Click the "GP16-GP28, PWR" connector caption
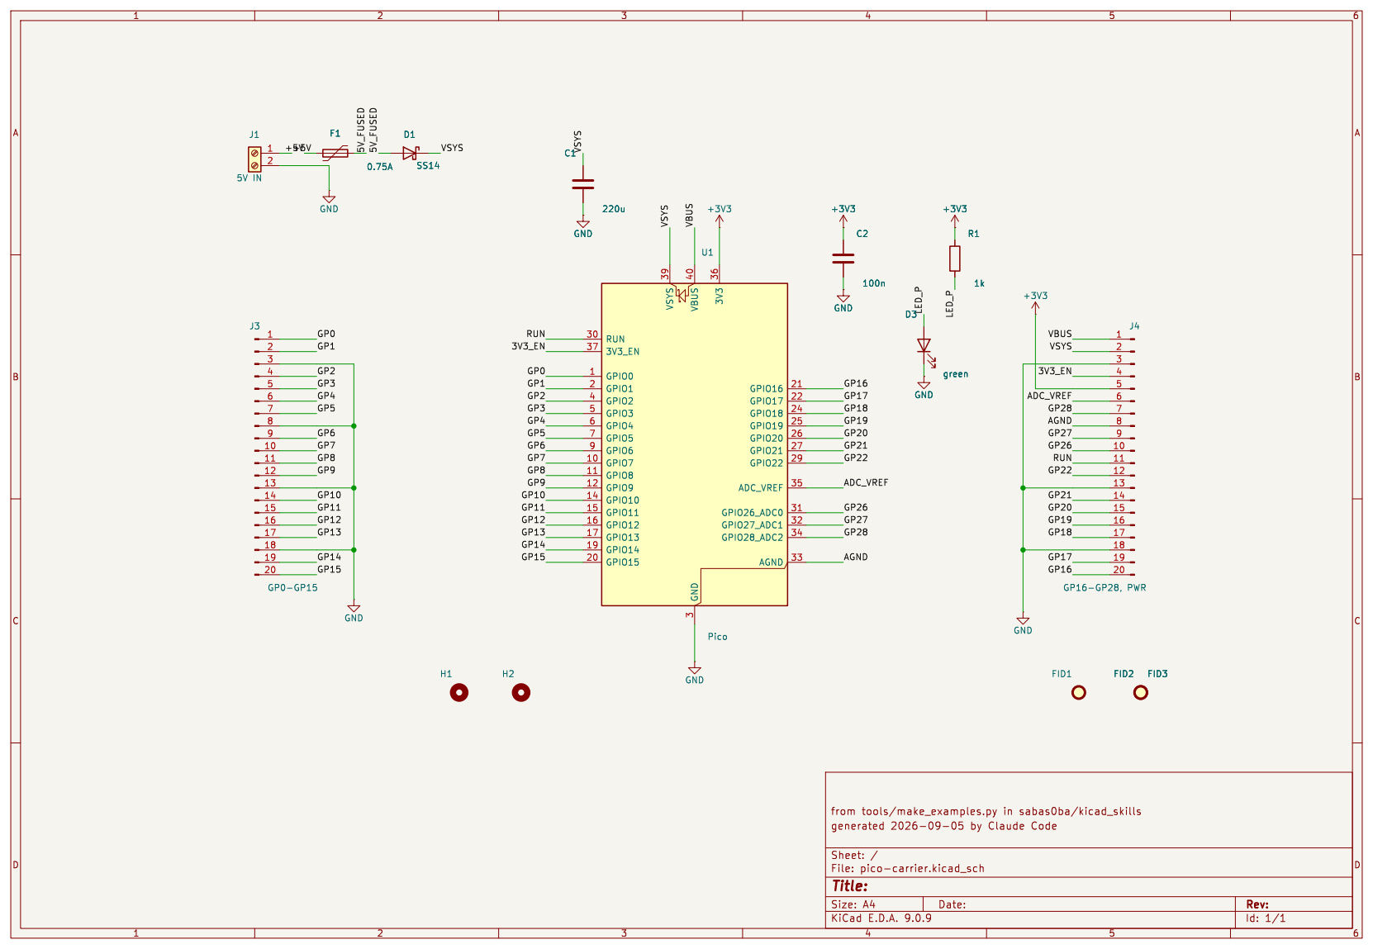 (x=1105, y=588)
